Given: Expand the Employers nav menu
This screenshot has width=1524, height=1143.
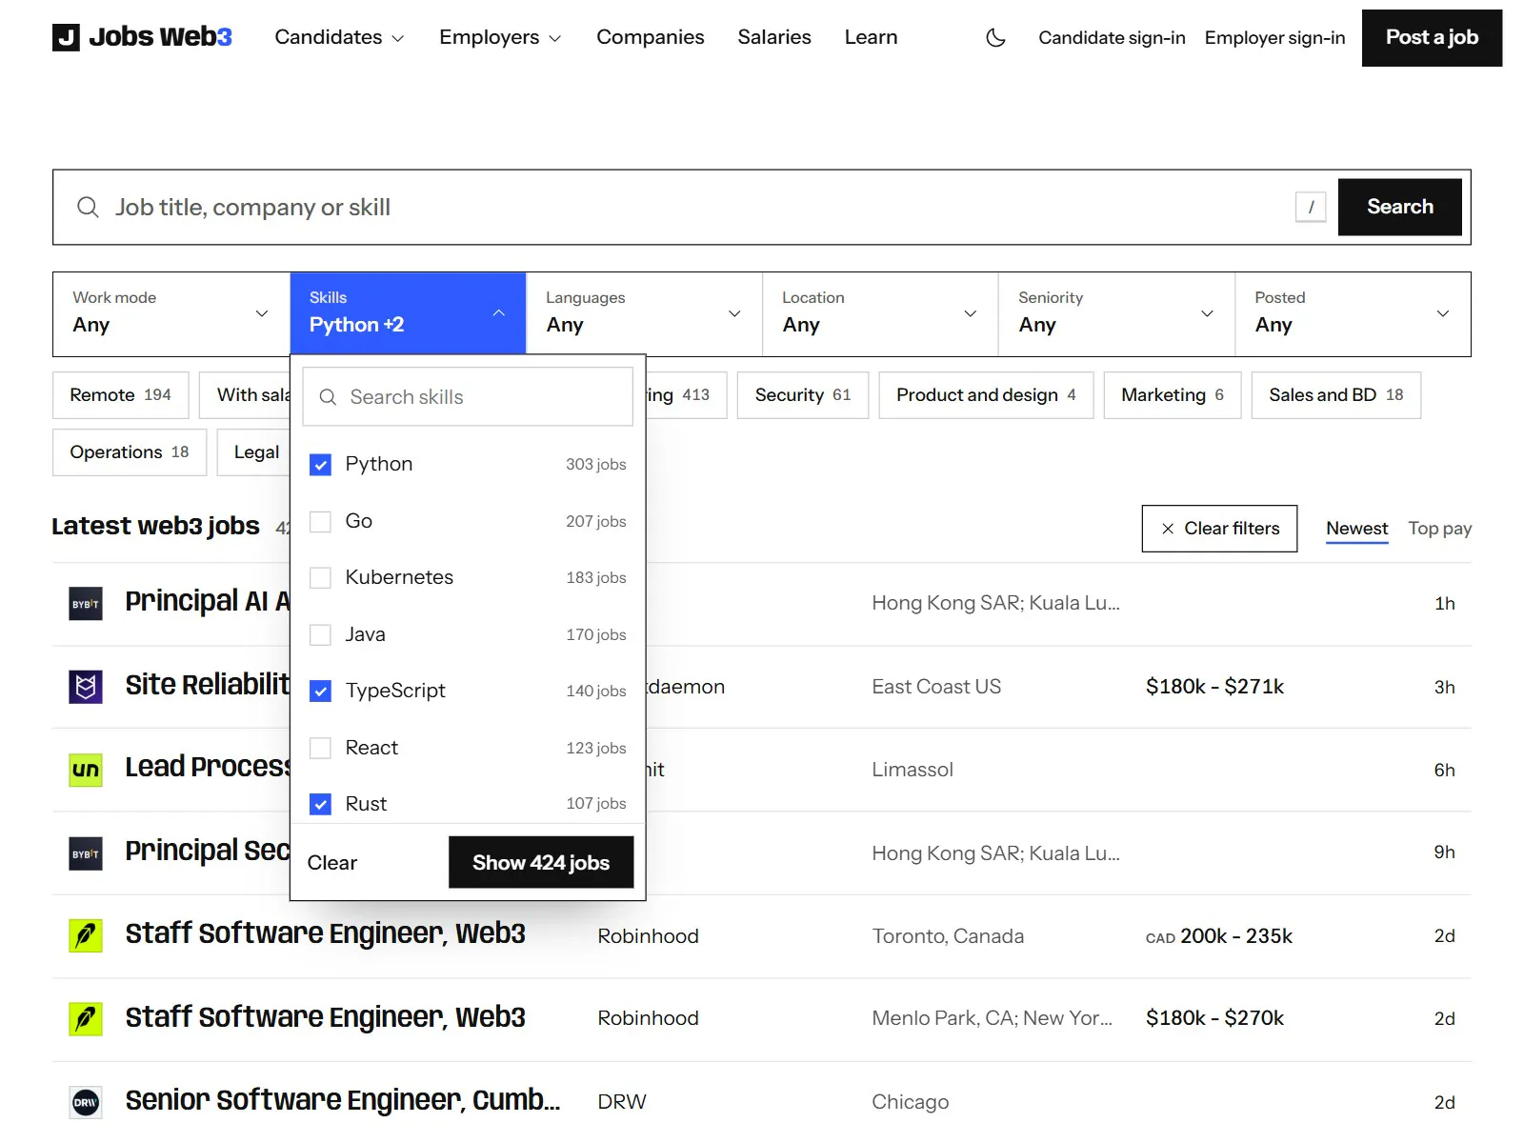Looking at the screenshot, I should tap(500, 37).
